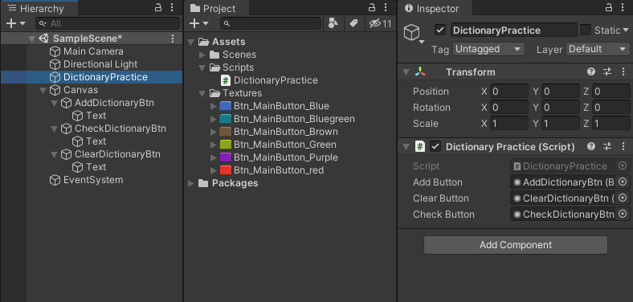Click Search by Type icon in Project
Viewport: 633px width, 302px height.
click(x=333, y=23)
